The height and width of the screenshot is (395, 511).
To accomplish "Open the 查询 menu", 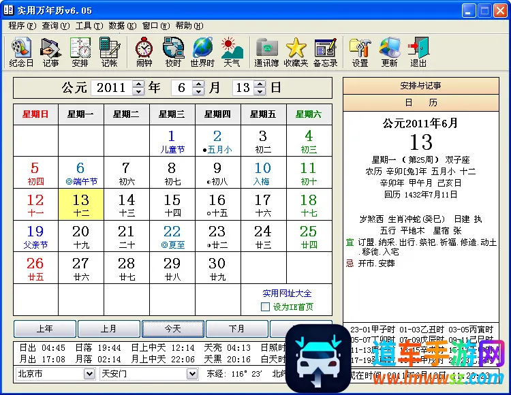I will coord(55,26).
